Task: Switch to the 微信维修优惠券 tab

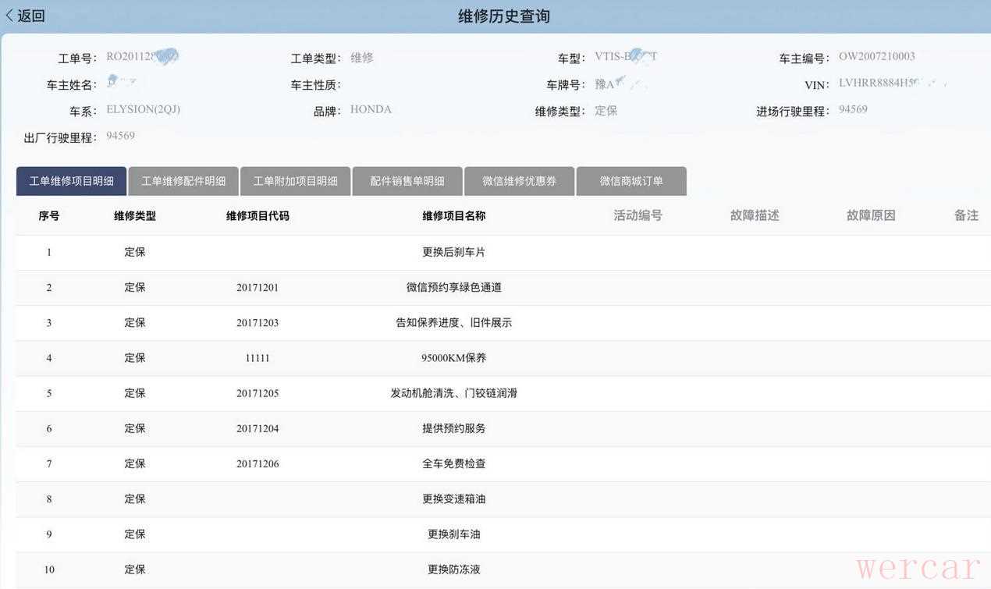Action: [520, 181]
